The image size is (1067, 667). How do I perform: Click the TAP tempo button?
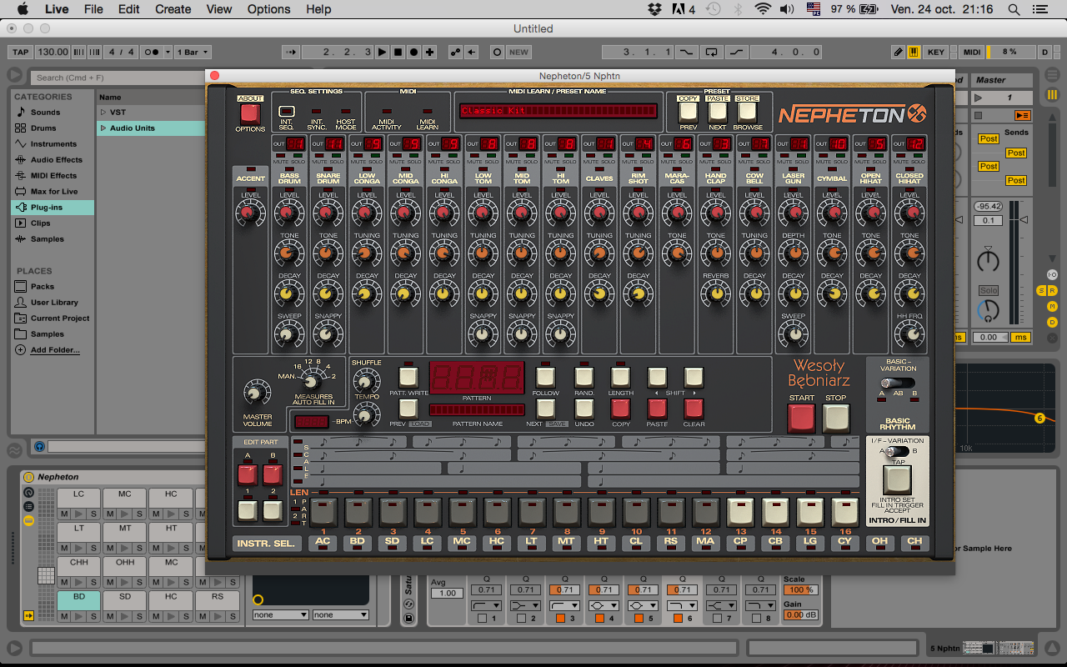click(x=21, y=52)
